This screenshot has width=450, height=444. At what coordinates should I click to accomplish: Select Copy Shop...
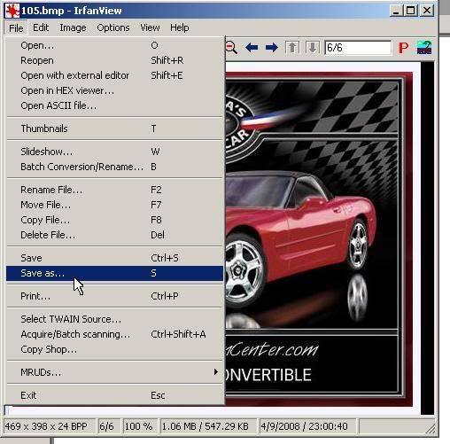tap(115, 350)
